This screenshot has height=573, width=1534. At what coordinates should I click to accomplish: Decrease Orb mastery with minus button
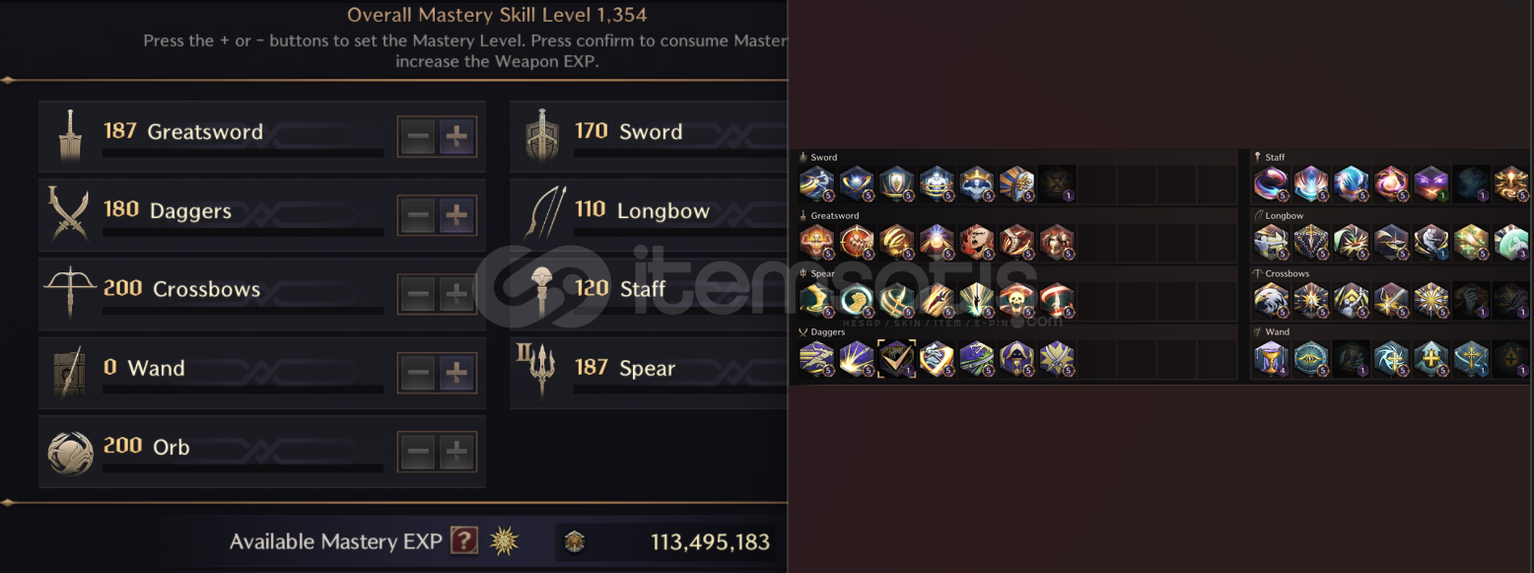click(418, 452)
